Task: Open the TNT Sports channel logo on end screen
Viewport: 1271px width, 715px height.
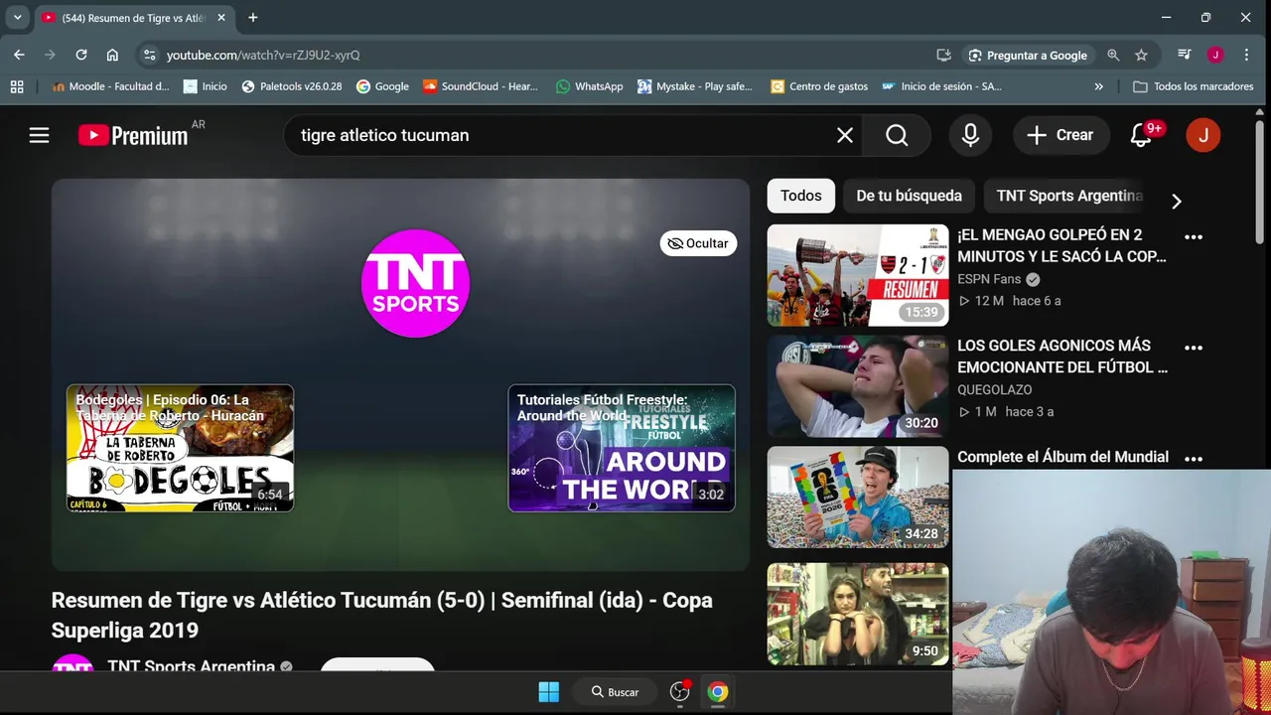Action: tap(415, 283)
